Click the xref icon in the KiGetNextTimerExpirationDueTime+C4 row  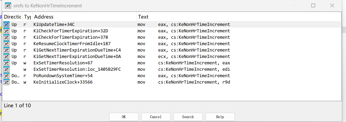point(6,50)
